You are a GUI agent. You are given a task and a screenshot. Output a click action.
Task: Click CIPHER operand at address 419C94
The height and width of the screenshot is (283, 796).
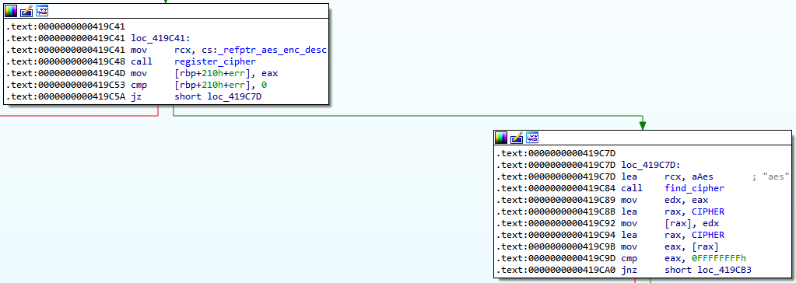coord(708,235)
